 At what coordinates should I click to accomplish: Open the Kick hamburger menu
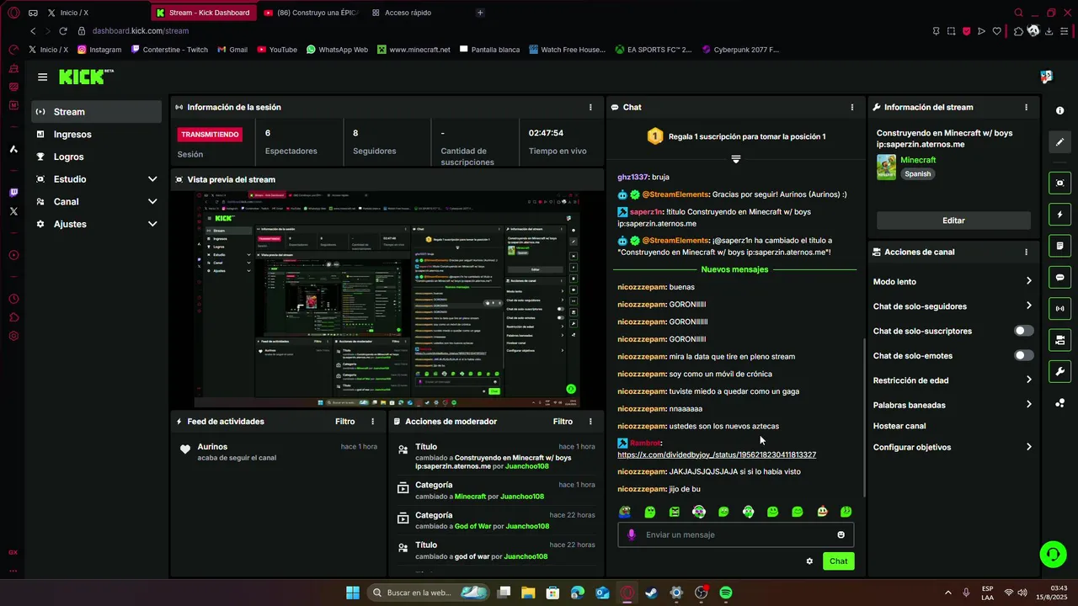tap(42, 77)
